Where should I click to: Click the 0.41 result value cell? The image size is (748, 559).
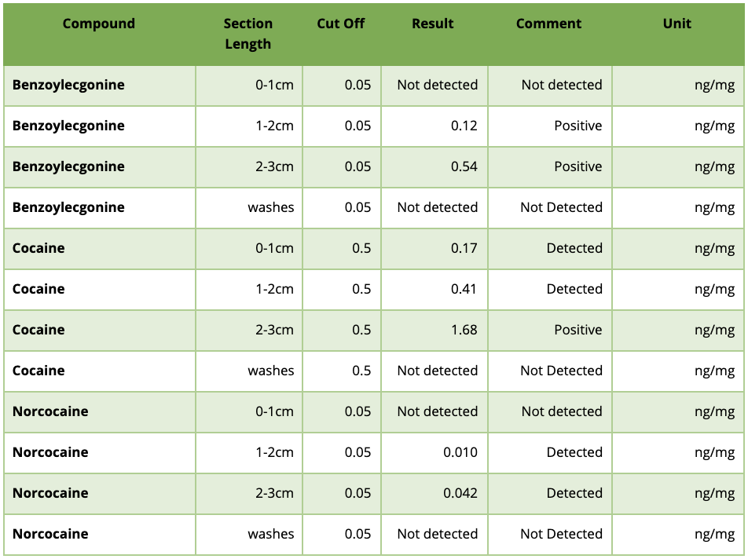tap(464, 289)
